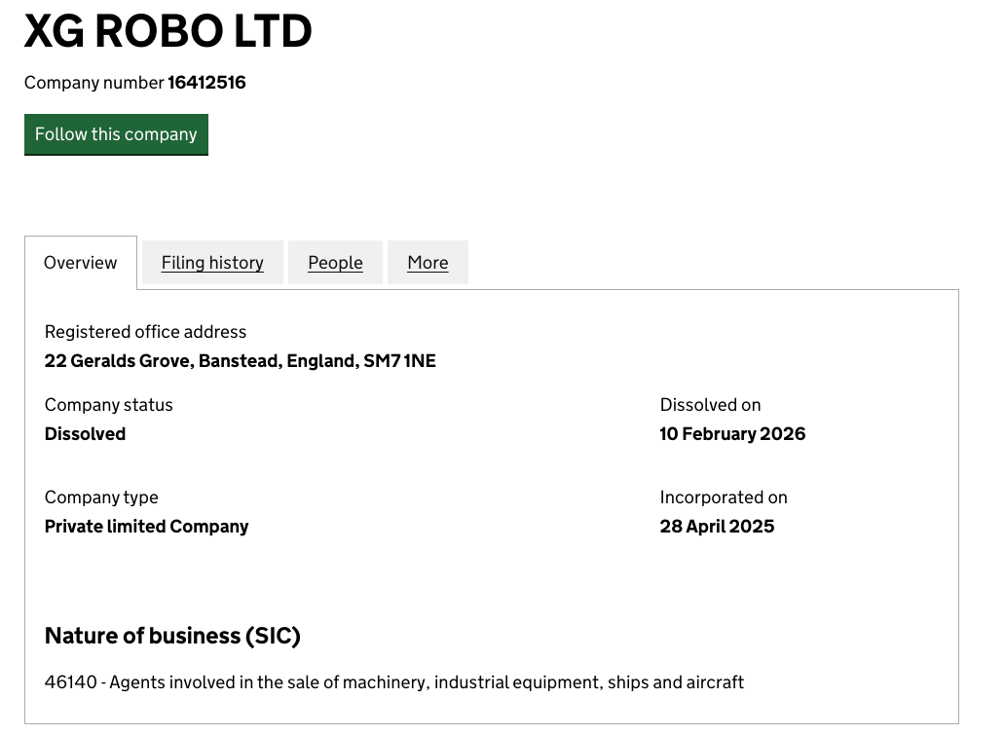Image resolution: width=1005 pixels, height=735 pixels.
Task: Click the Follow this company button
Action: tap(116, 134)
